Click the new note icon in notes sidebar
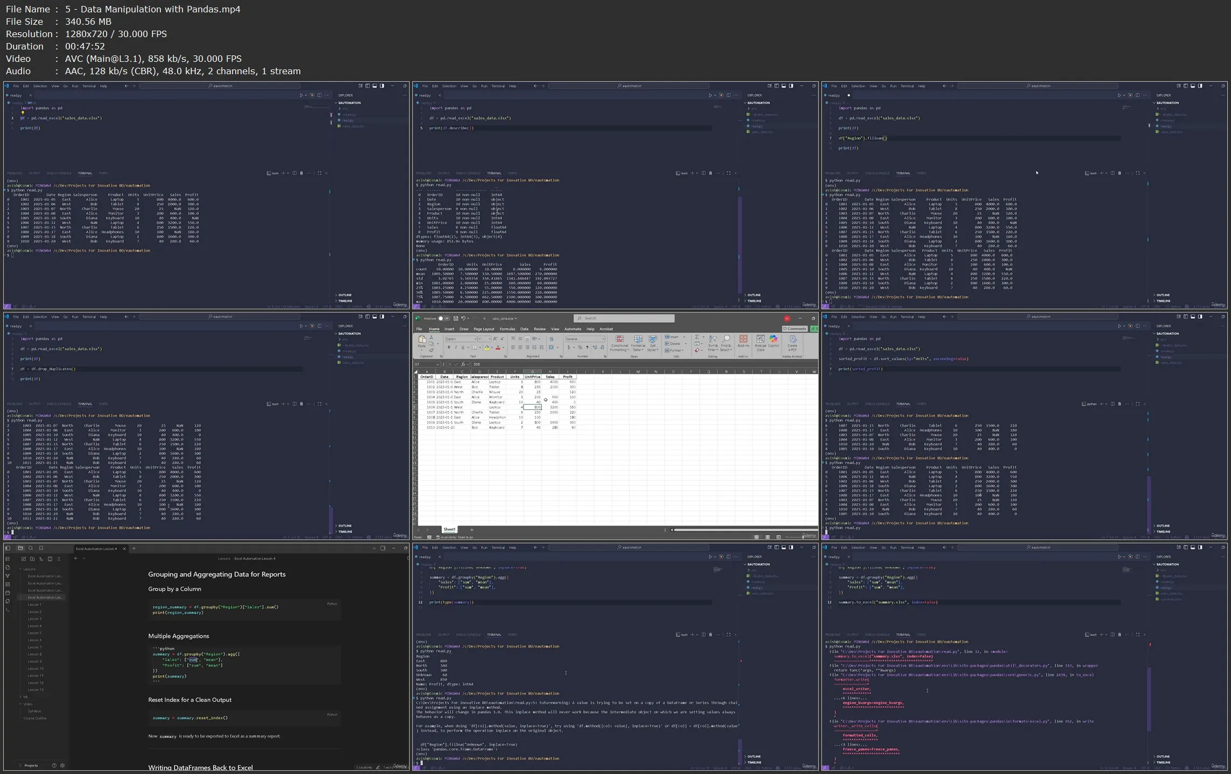This screenshot has height=774, width=1231. click(24, 559)
